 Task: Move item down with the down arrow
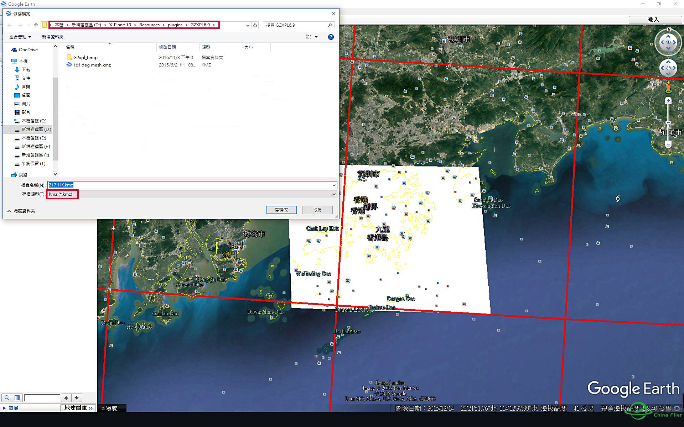click(x=77, y=398)
